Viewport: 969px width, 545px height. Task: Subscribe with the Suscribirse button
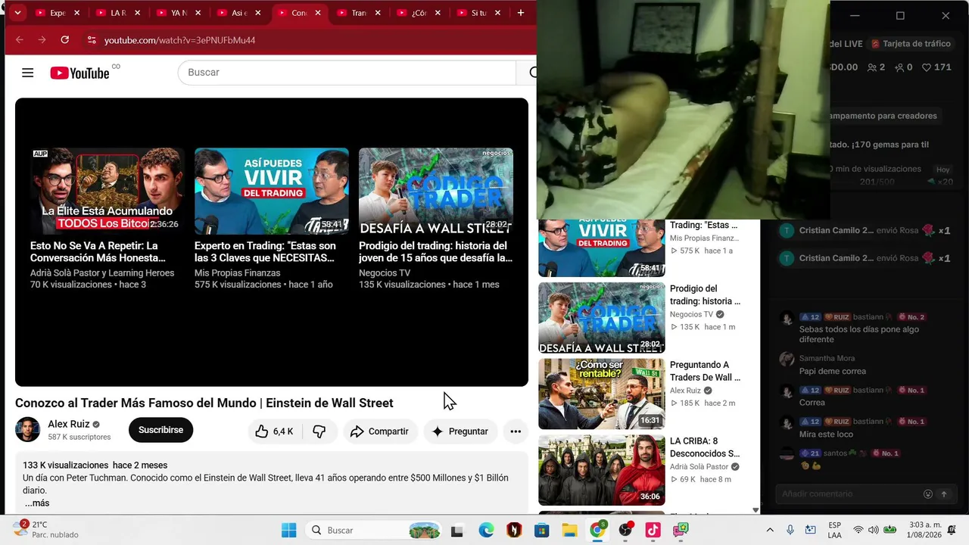coord(160,430)
